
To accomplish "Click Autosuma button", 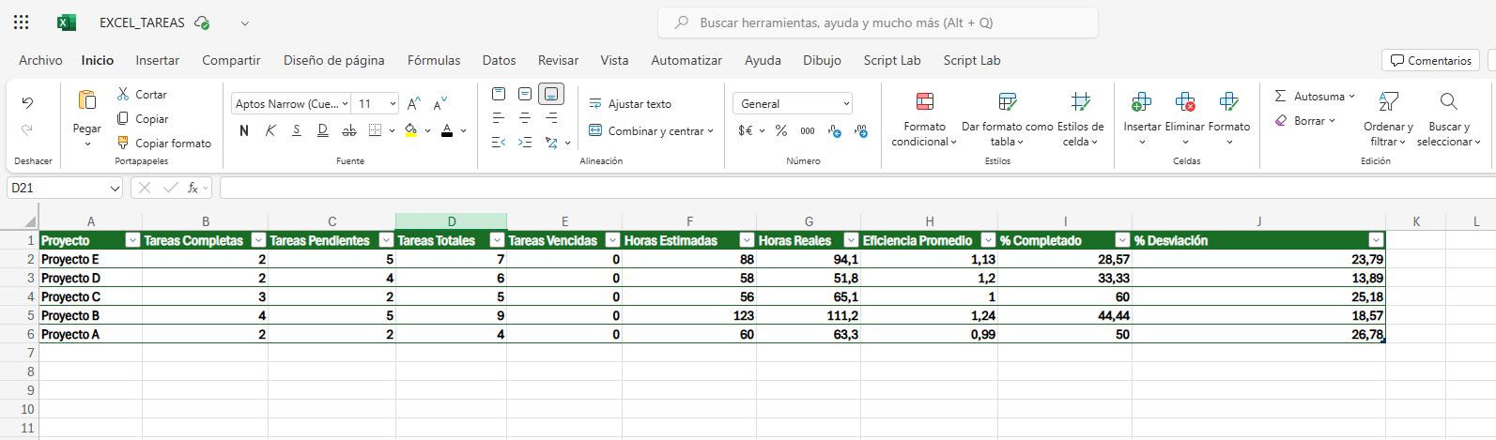I will point(1315,96).
